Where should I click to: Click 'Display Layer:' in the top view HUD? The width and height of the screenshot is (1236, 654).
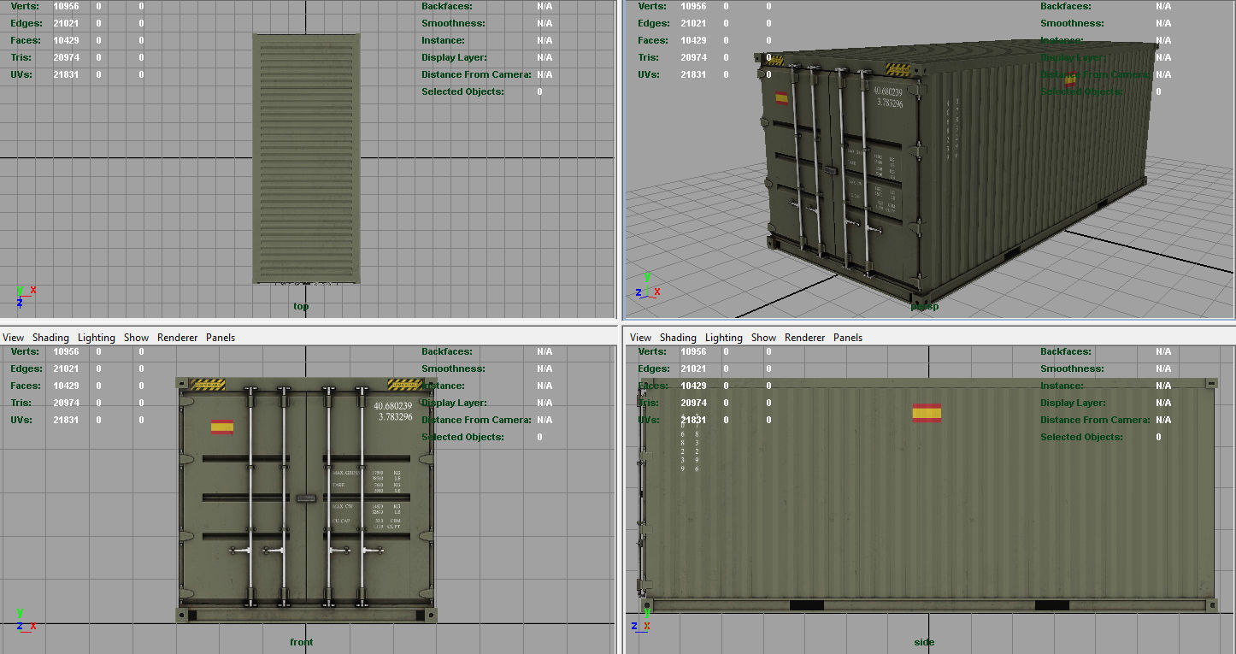454,57
